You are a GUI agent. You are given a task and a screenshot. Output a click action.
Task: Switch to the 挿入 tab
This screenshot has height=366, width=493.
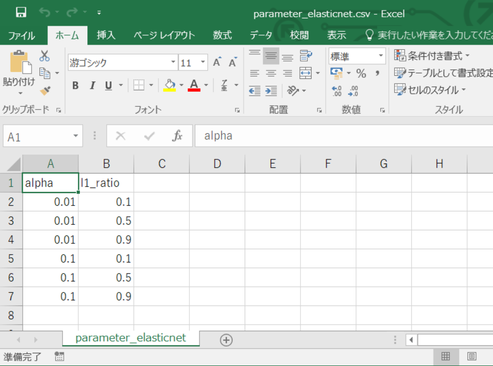point(106,35)
